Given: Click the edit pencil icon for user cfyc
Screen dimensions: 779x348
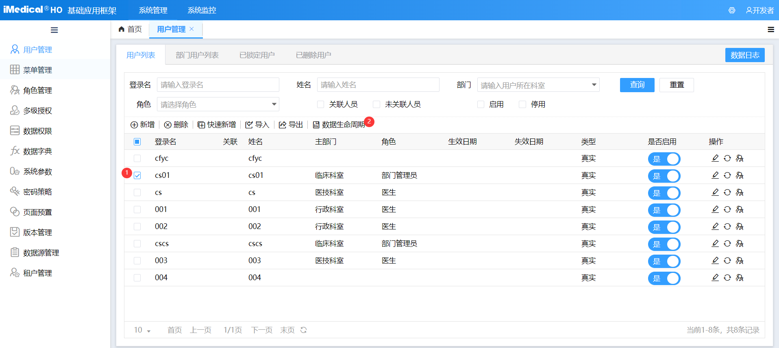Looking at the screenshot, I should pyautogui.click(x=715, y=158).
